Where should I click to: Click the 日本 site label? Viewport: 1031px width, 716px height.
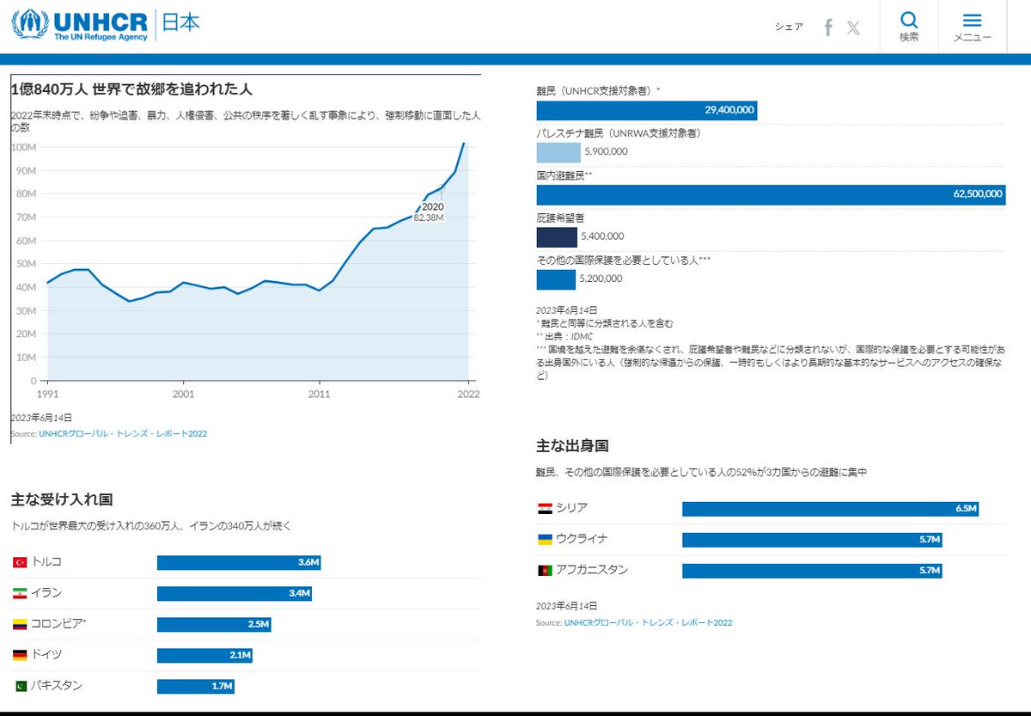181,23
